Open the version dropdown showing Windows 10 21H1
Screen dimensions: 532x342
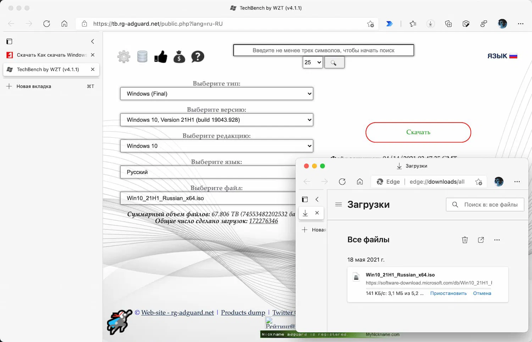coord(217,120)
